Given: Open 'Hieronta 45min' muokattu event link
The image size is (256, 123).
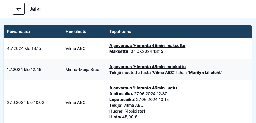Looking at the screenshot, I should [x=147, y=67].
